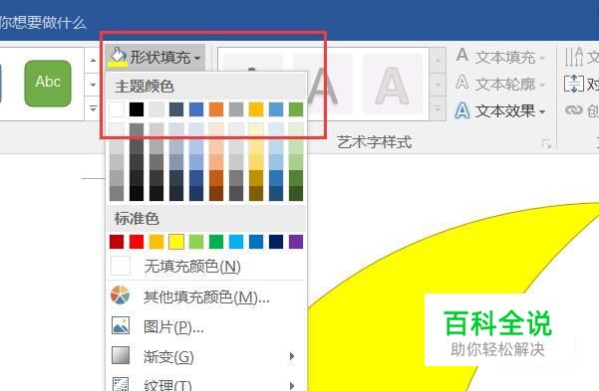Expand the WordArt styles gallery

pyautogui.click(x=438, y=108)
